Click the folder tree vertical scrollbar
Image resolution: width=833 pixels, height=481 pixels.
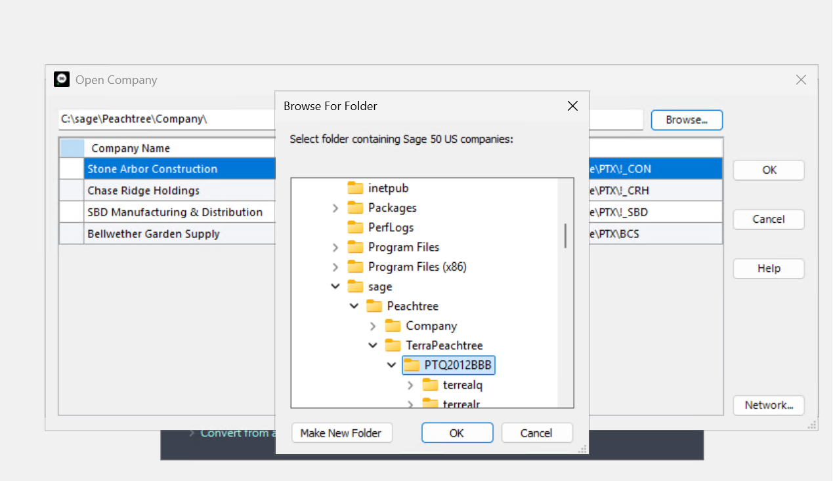tap(565, 236)
